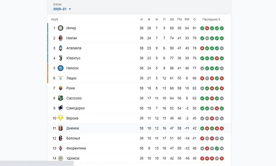This screenshot has width=276, height=166.
Task: Click the Последние 5 column header
Action: (x=211, y=19)
